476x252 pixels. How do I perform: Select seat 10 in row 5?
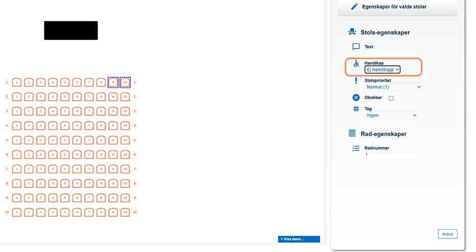[125, 140]
